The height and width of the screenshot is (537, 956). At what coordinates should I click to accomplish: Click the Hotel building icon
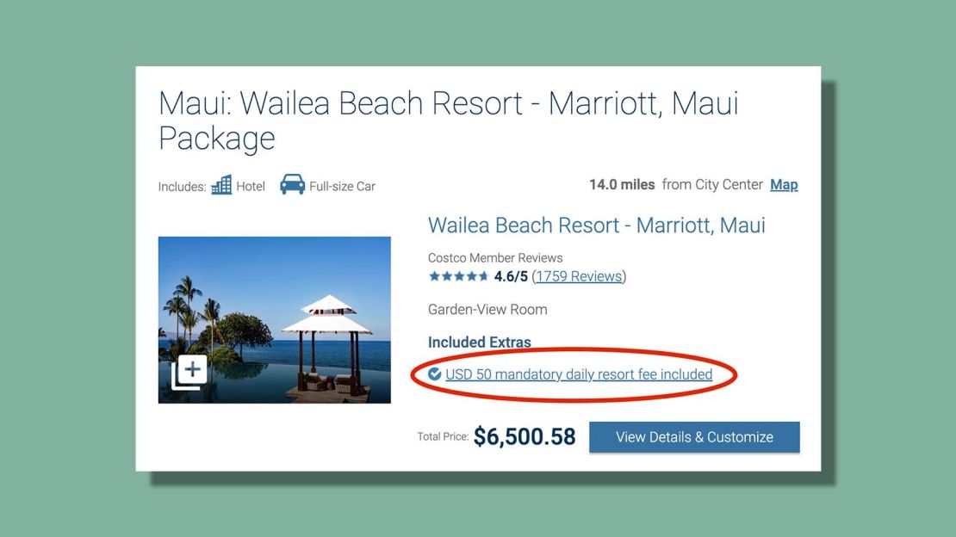[x=221, y=185]
